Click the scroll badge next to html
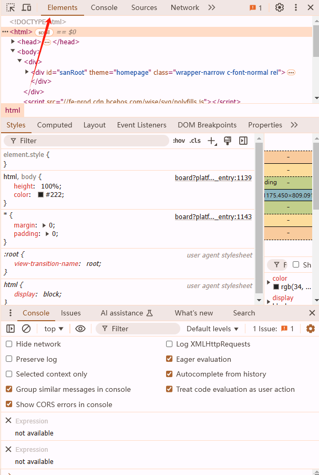319x475 pixels. [x=44, y=32]
